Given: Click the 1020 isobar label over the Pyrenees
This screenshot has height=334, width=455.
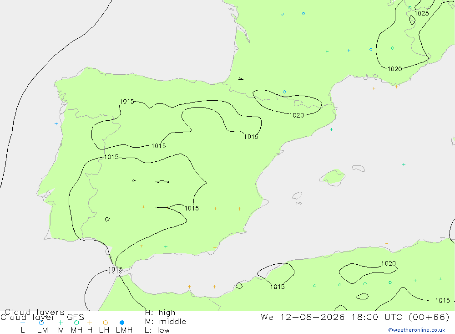Looking at the screenshot, I should tap(297, 115).
